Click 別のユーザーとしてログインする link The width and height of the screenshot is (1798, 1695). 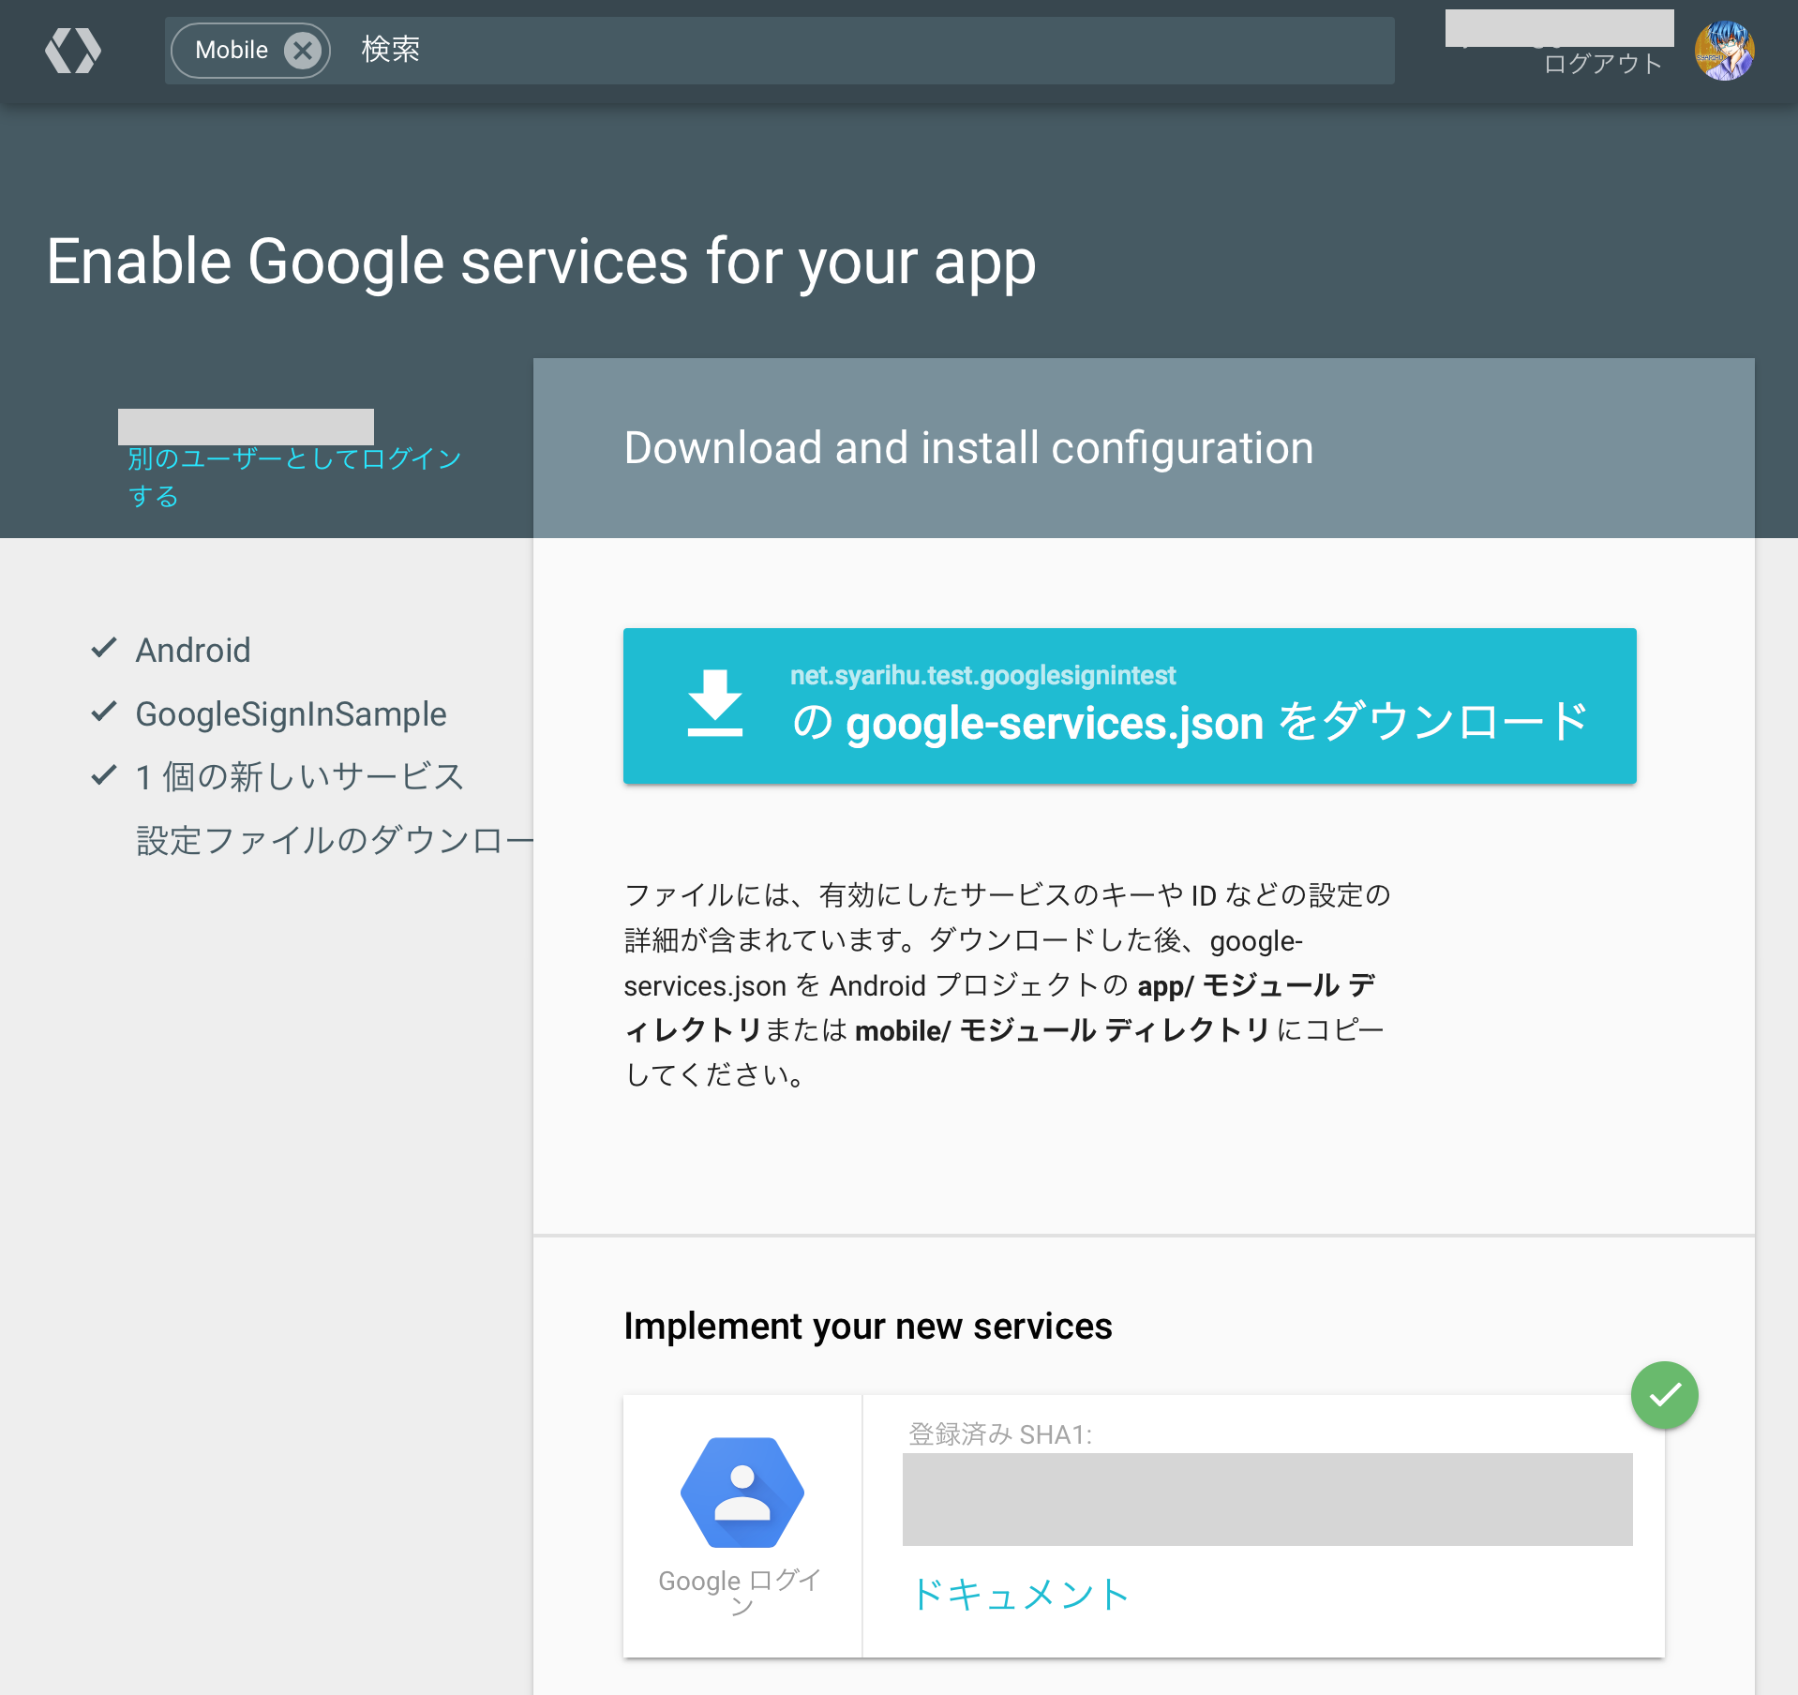(294, 476)
